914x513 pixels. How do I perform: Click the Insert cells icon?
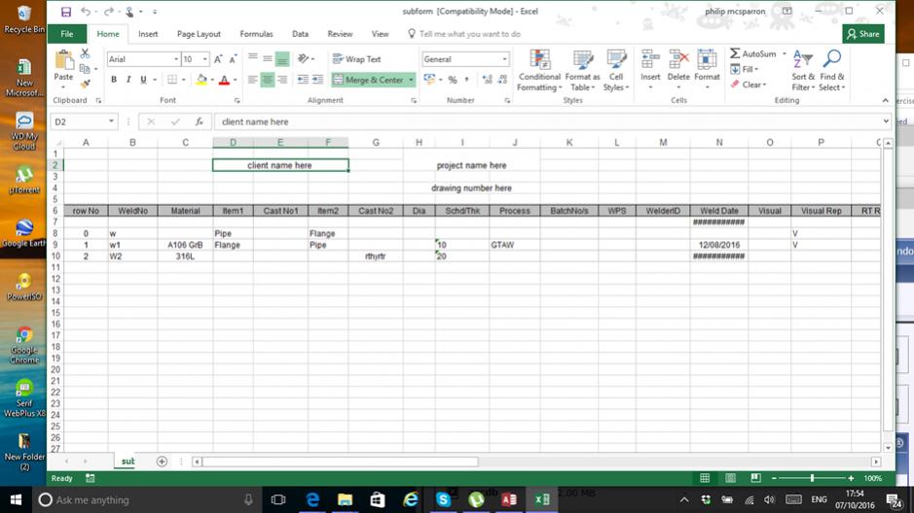650,60
